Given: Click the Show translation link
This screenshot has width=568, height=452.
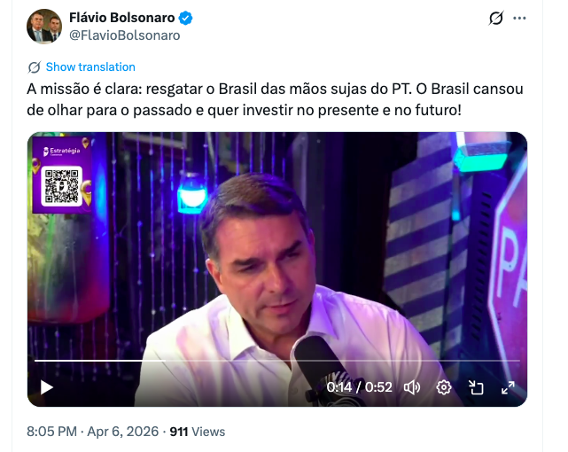Looking at the screenshot, I should [x=90, y=67].
